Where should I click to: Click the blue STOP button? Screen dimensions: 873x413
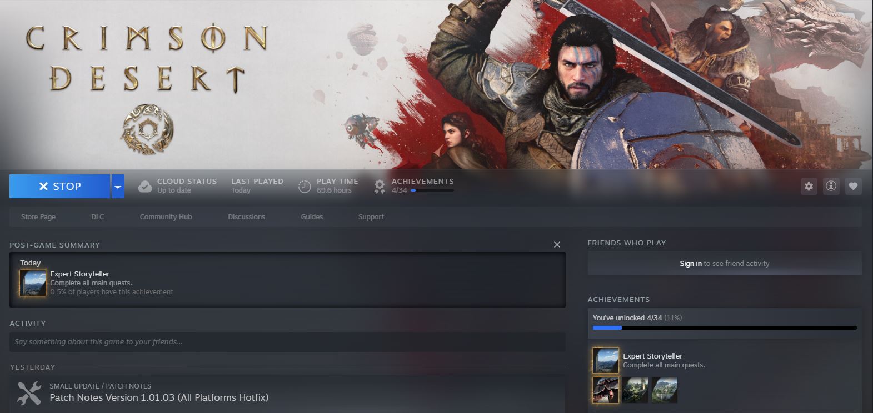[59, 187]
